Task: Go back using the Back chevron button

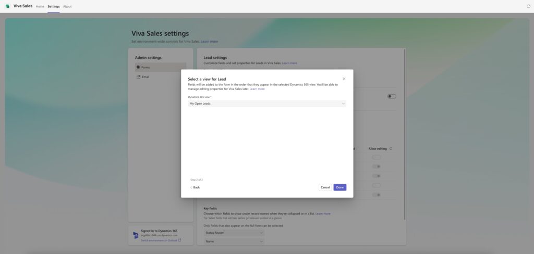Action: [195, 187]
